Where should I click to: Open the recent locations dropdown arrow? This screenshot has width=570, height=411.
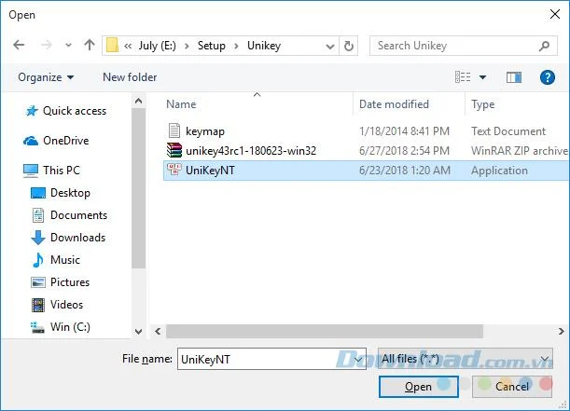68,46
